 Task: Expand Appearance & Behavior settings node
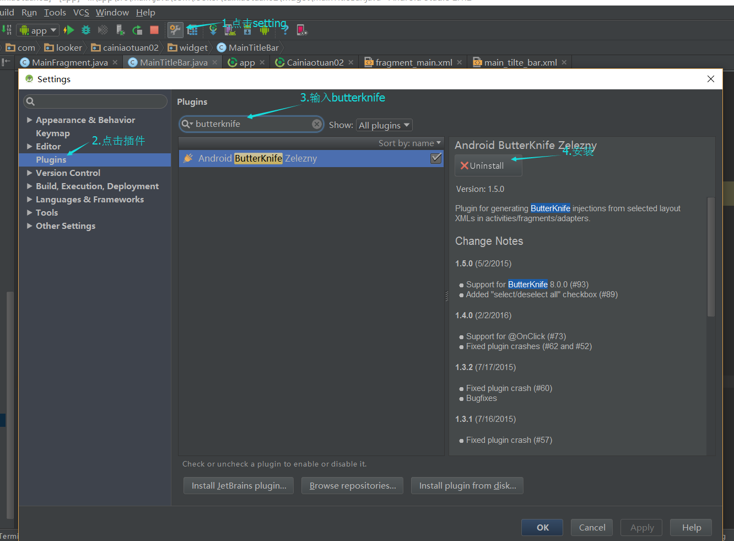point(30,120)
